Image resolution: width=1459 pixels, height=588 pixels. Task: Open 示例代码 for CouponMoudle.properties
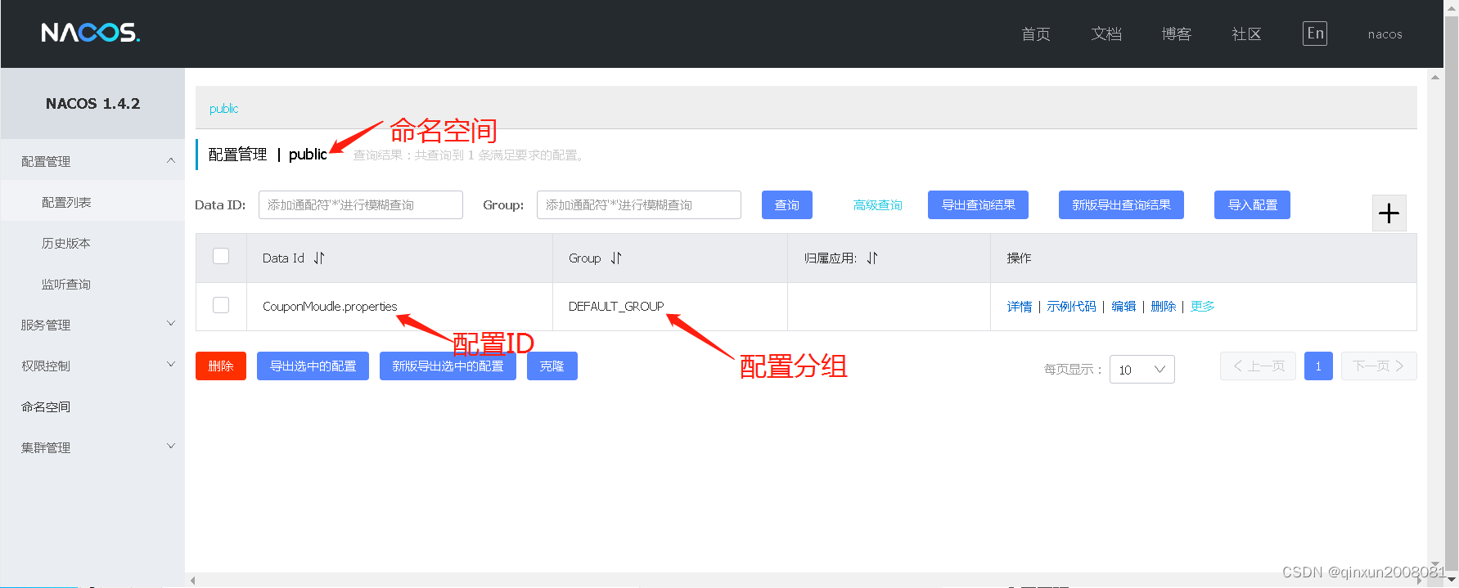(x=1071, y=307)
